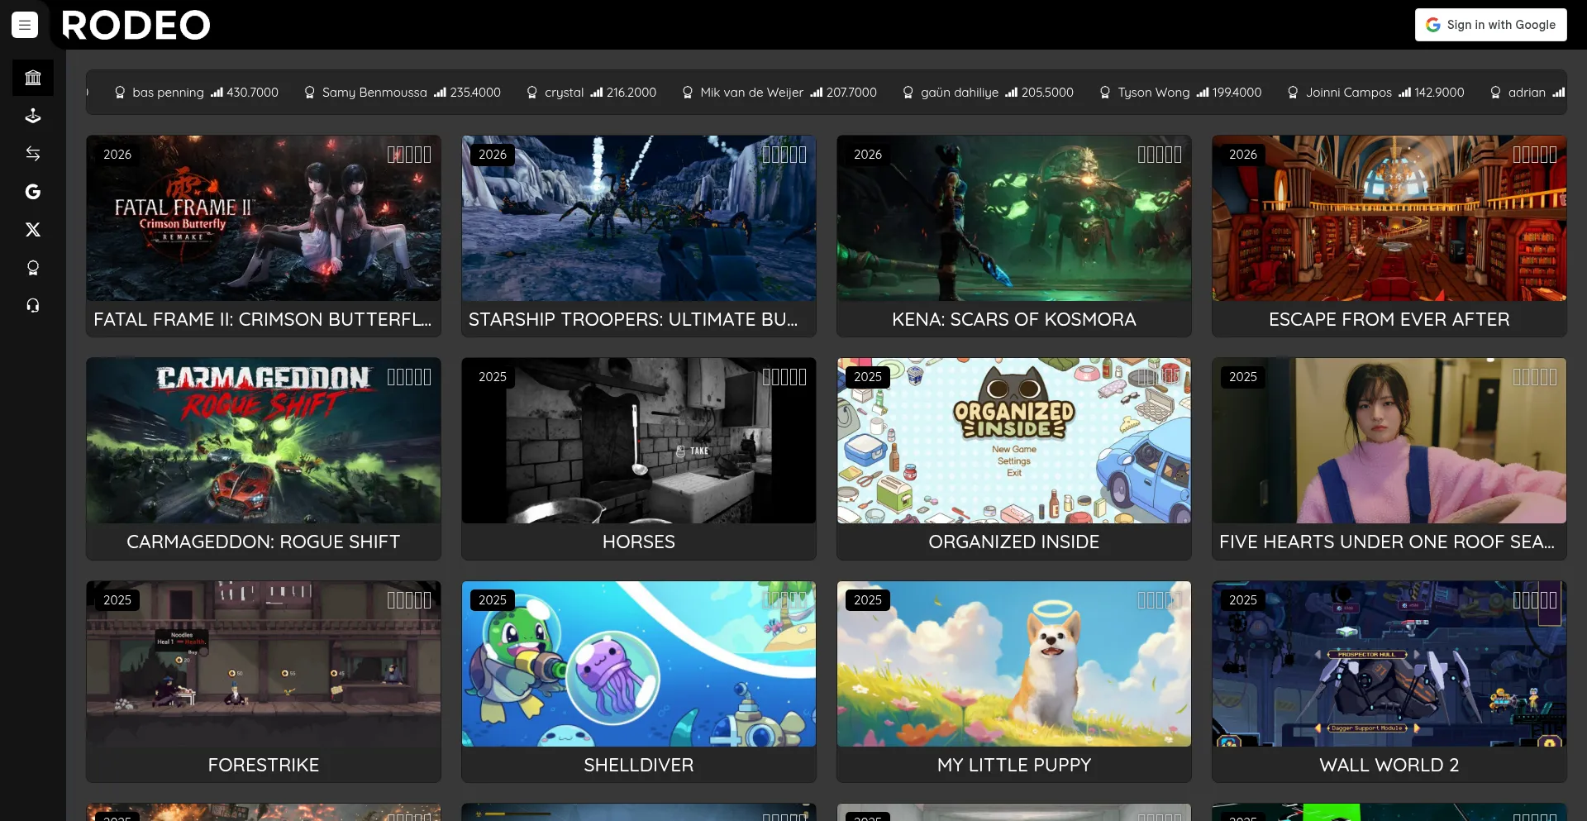Open the FIVE HEARTS UNDER ONE ROOF SEA... title

pos(1389,542)
